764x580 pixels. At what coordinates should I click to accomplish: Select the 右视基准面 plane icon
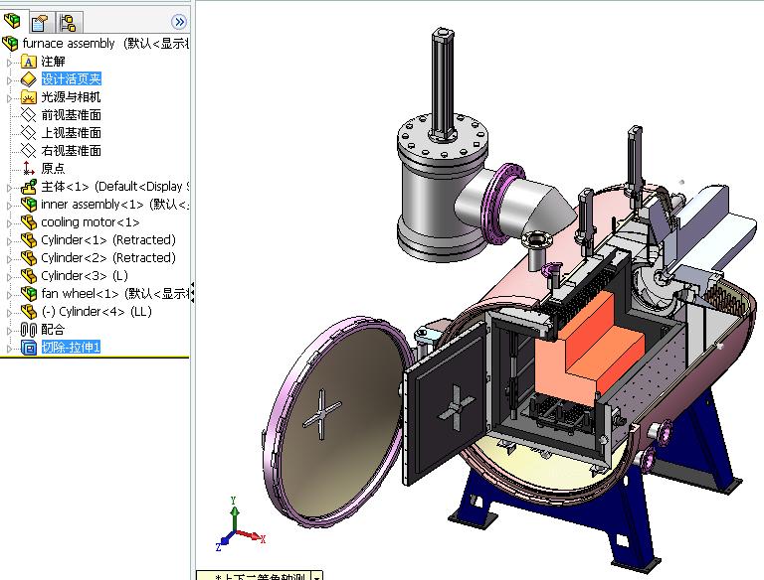(29, 151)
